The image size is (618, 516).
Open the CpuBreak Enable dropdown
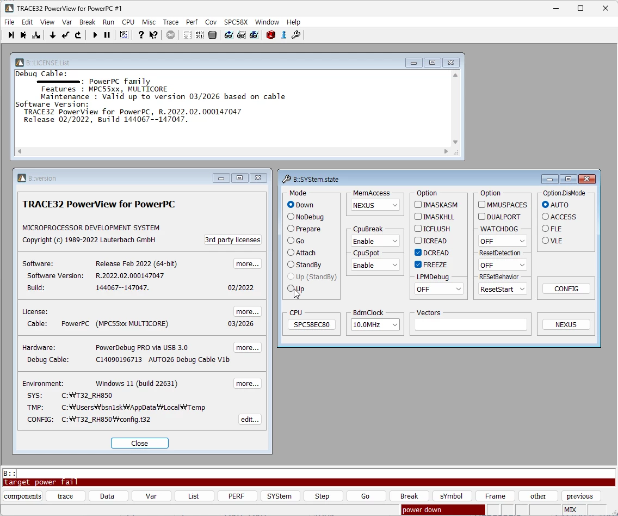(375, 241)
